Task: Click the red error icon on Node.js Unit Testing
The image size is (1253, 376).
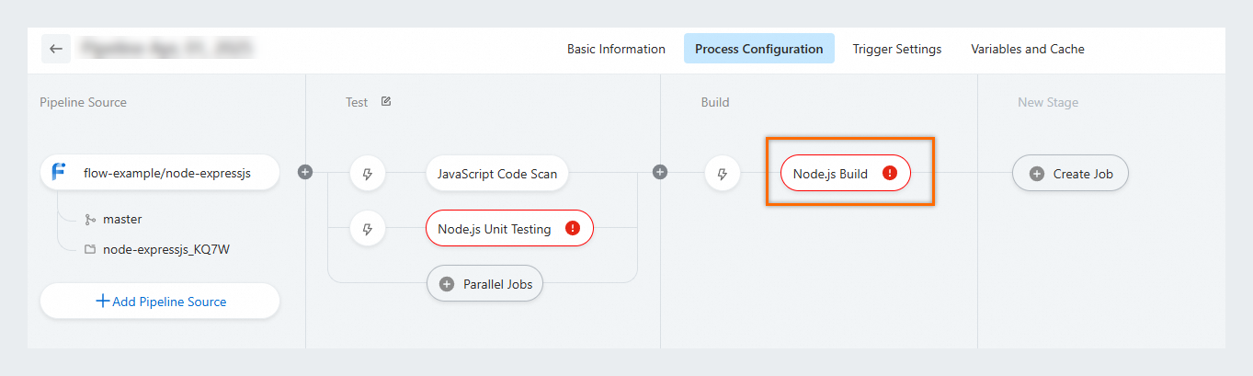Action: click(x=573, y=229)
